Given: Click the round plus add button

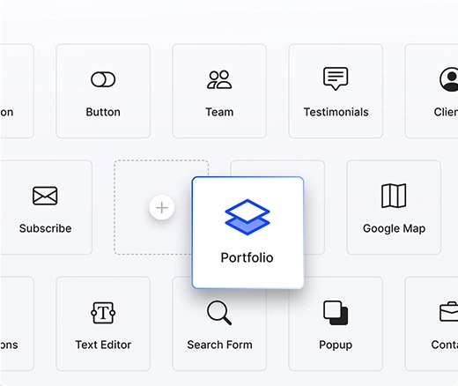Looking at the screenshot, I should 162,208.
